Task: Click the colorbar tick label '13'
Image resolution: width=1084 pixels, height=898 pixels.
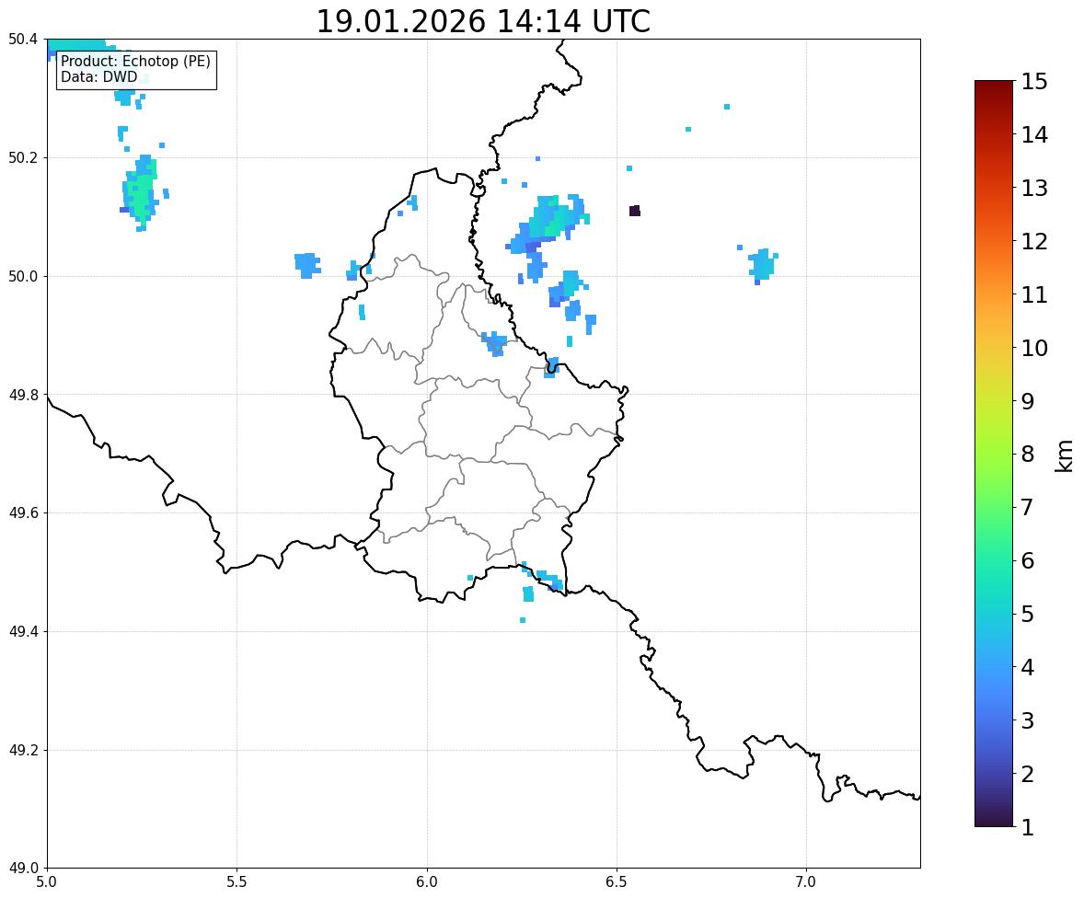Action: [1034, 188]
